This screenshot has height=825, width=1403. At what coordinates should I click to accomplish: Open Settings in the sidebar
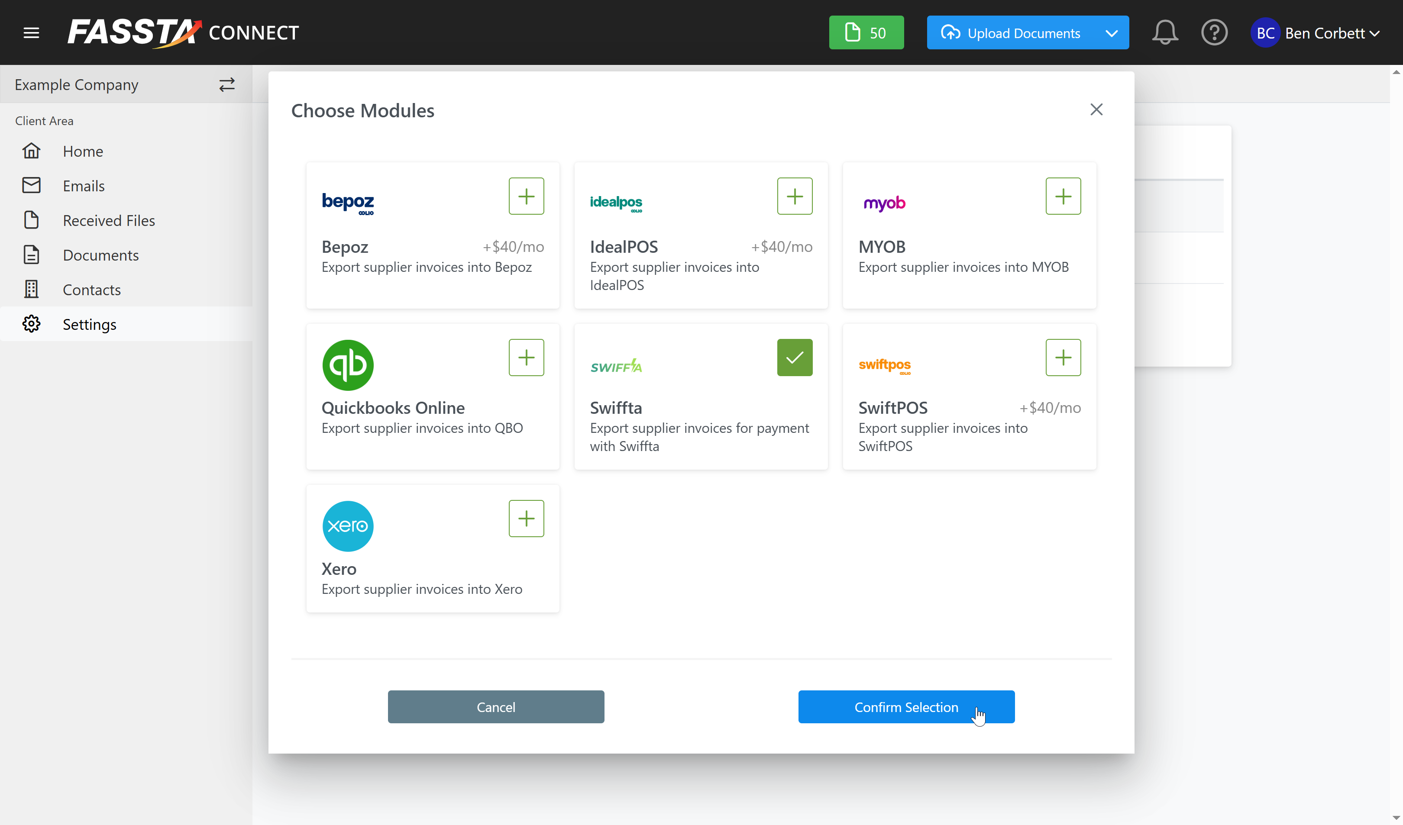coord(89,324)
